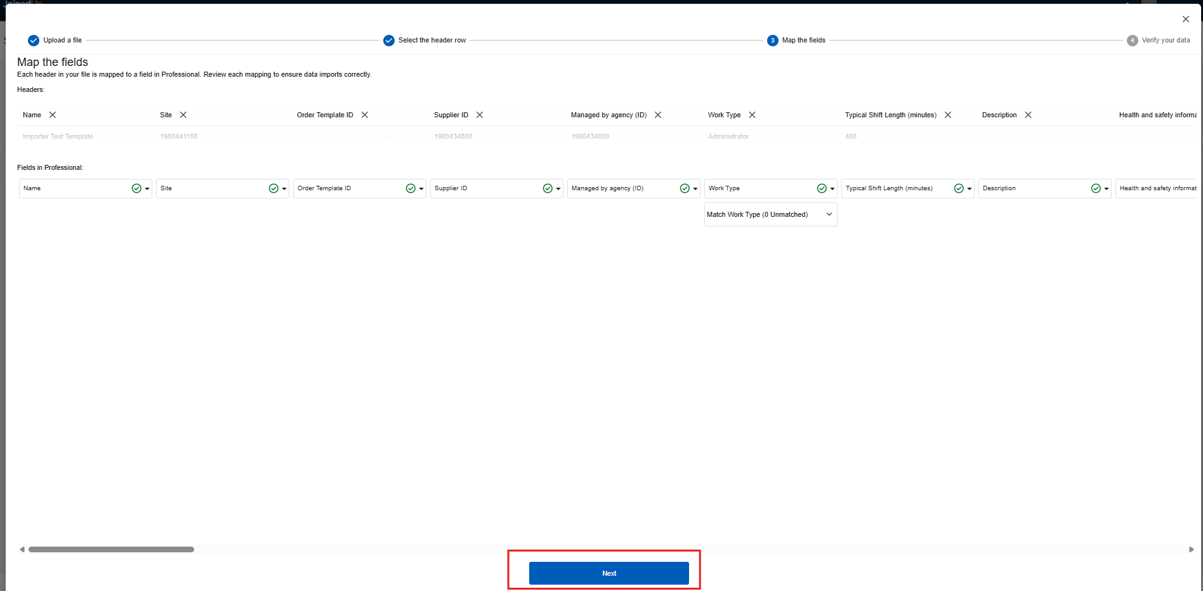Expand the Match Work Type selector
The width and height of the screenshot is (1203, 591).
(x=770, y=214)
